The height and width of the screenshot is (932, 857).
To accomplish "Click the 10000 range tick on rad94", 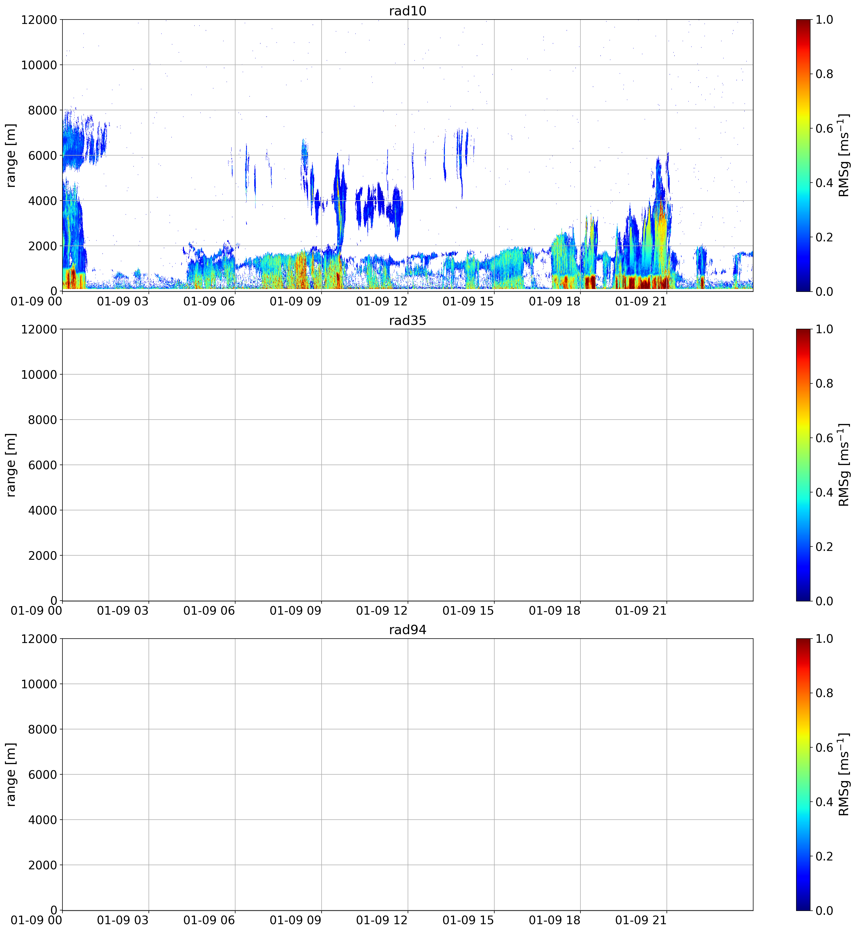I will [x=39, y=684].
